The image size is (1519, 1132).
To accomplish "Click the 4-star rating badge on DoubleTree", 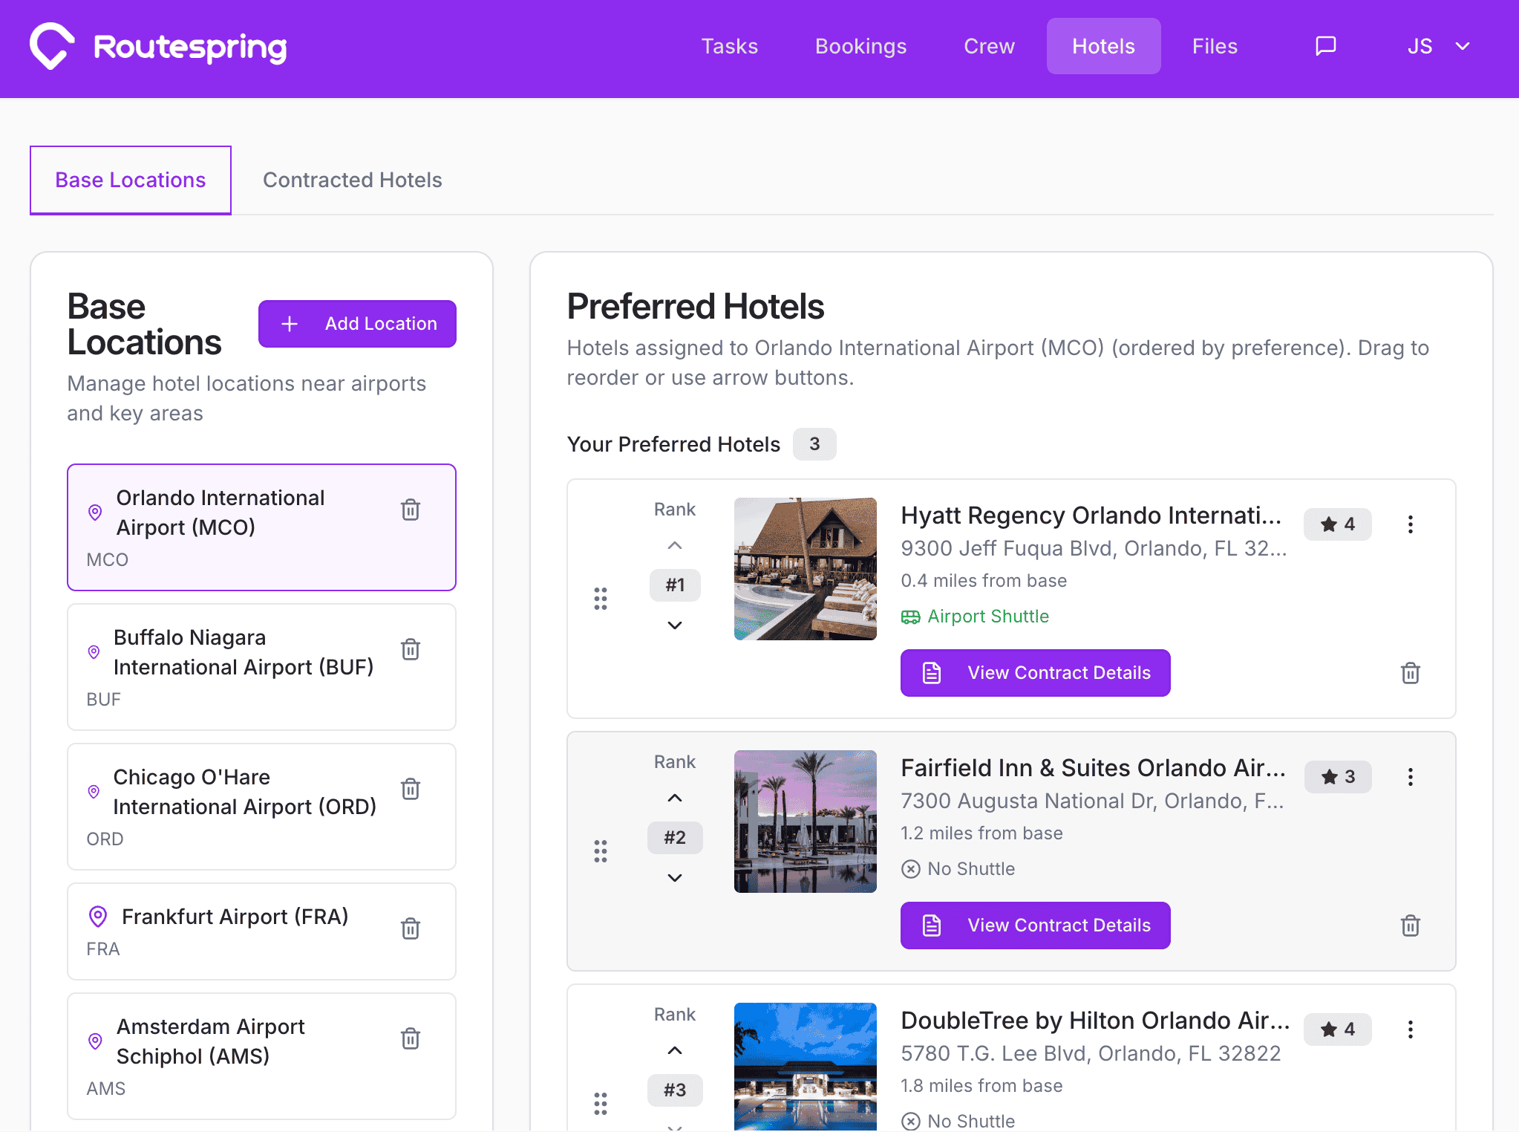I will (1337, 1029).
